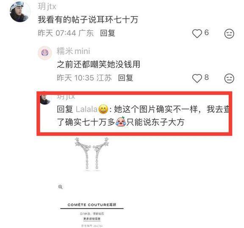Open the 更多详细信息 link
The height and width of the screenshot is (228, 244).
pos(92,219)
